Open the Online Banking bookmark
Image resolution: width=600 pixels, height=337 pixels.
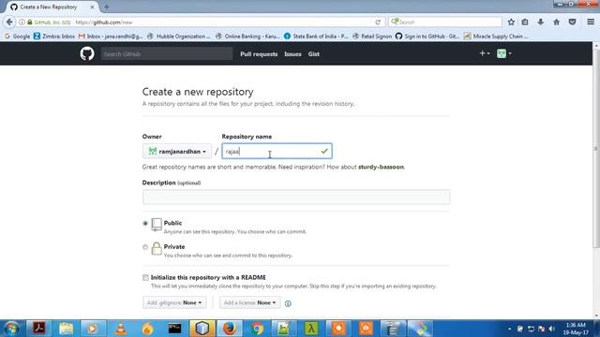[x=247, y=37]
